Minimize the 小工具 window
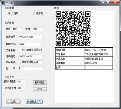This screenshot has width=121, height=109. point(103,2)
